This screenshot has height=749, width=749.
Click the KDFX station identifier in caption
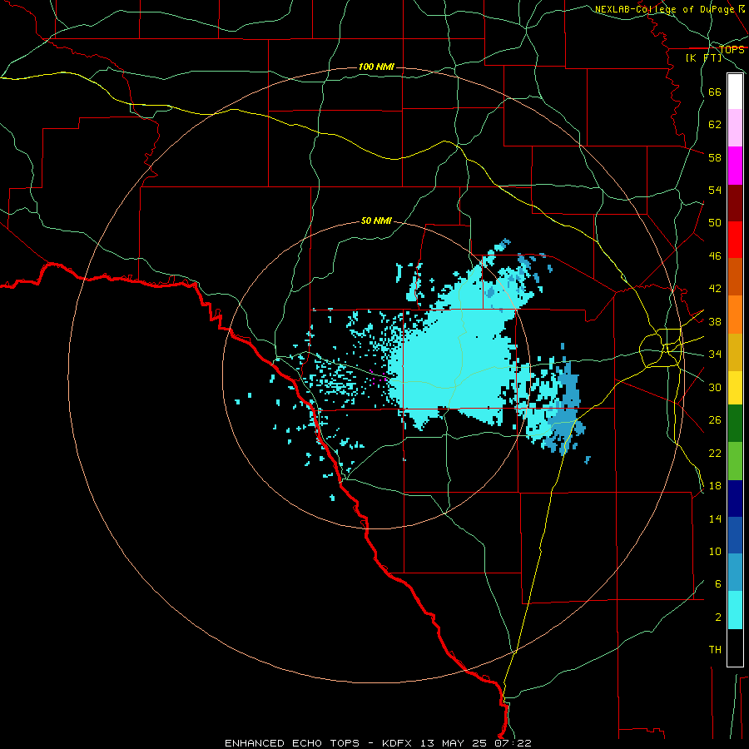pyautogui.click(x=396, y=743)
